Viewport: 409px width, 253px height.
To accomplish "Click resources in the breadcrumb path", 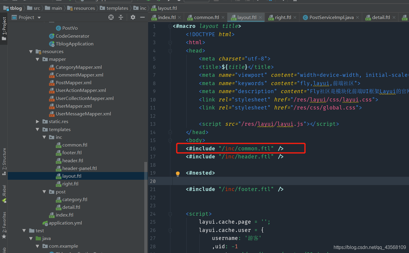I will (84, 8).
